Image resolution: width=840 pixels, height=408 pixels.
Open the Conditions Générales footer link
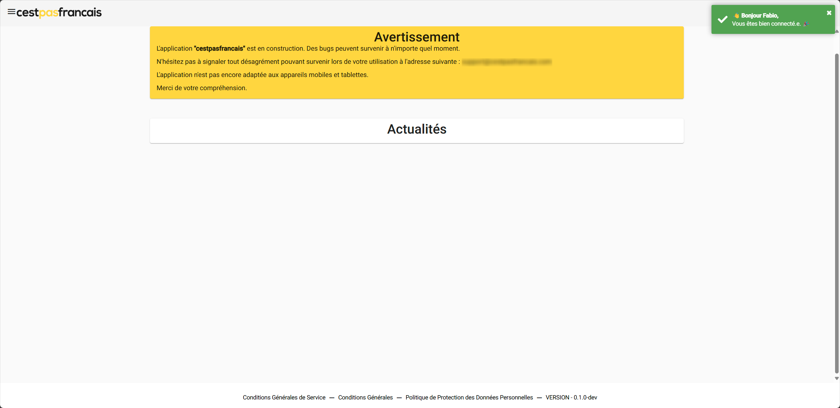tap(365, 397)
